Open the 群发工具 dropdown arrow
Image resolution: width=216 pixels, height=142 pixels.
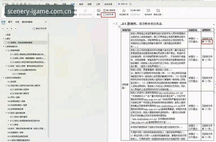[162, 15]
